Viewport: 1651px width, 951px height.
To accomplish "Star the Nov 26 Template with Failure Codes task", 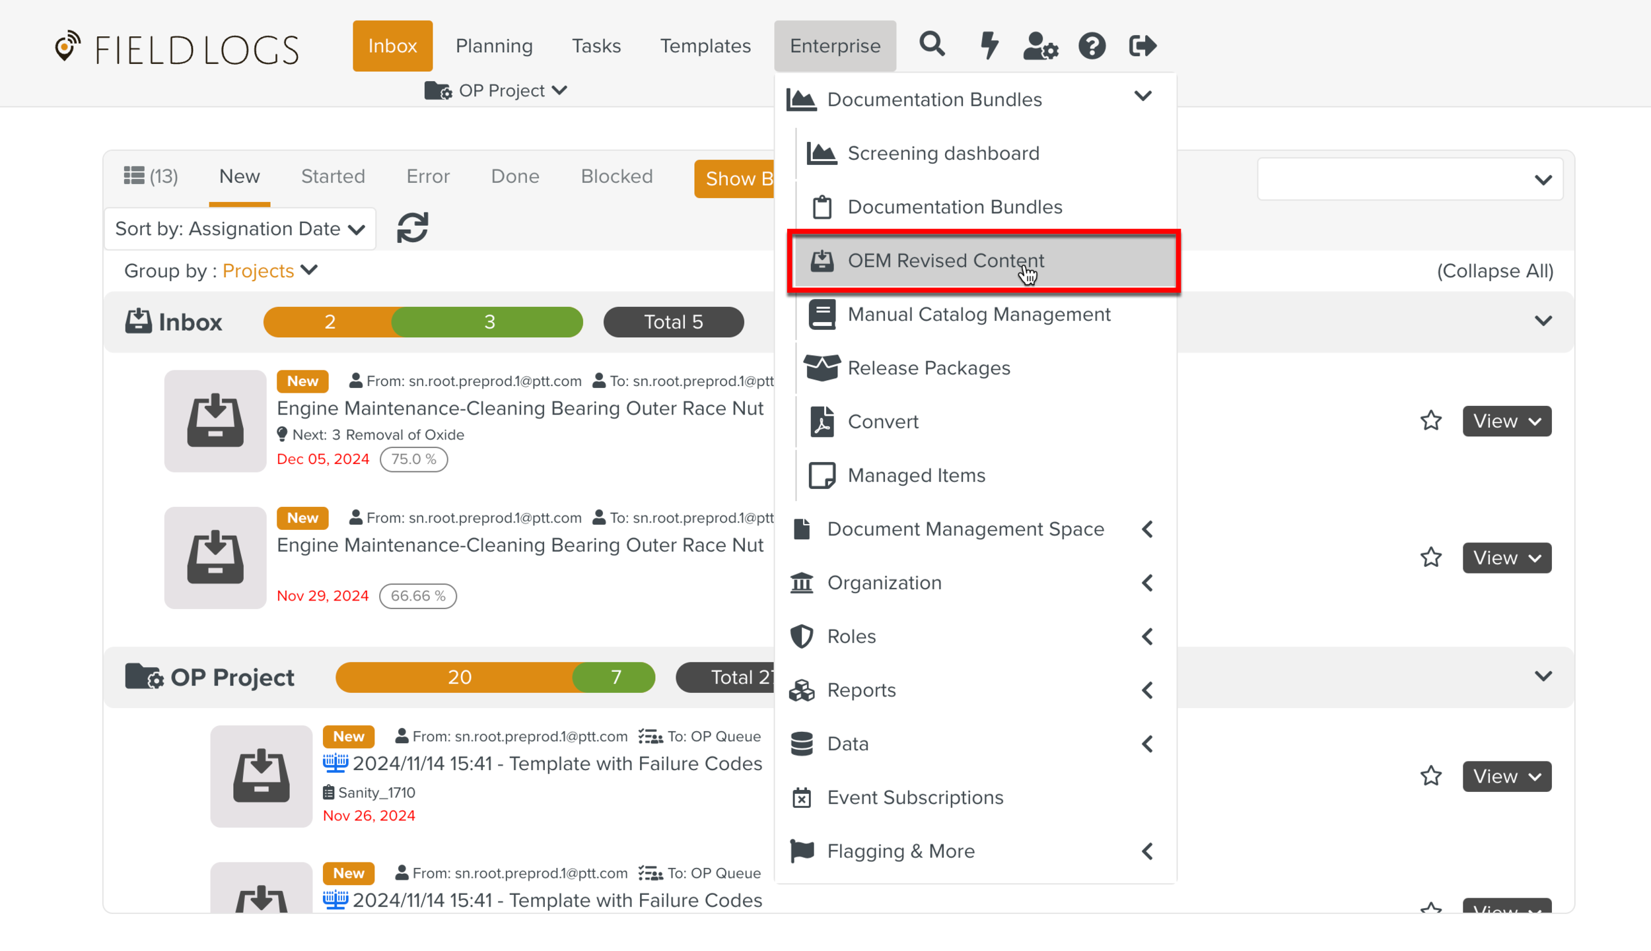I will (x=1430, y=776).
